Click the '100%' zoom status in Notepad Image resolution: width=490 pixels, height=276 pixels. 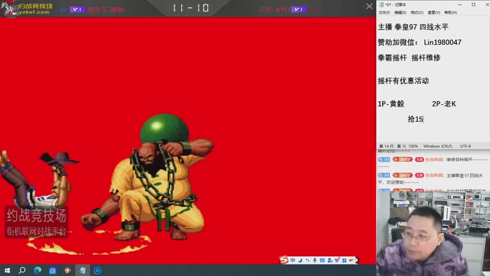[x=413, y=146]
